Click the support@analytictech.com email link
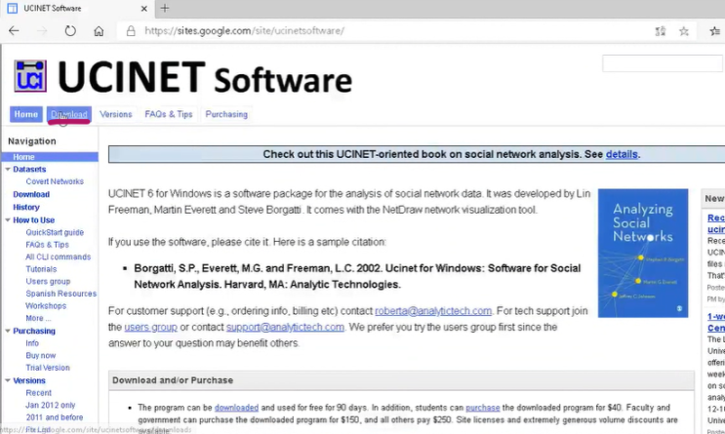The image size is (725, 434). click(x=285, y=328)
